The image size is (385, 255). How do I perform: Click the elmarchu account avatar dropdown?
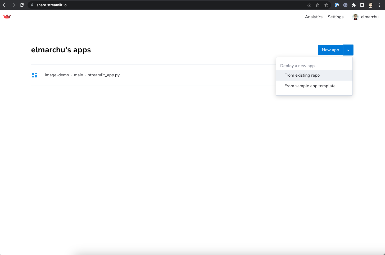[x=365, y=17]
